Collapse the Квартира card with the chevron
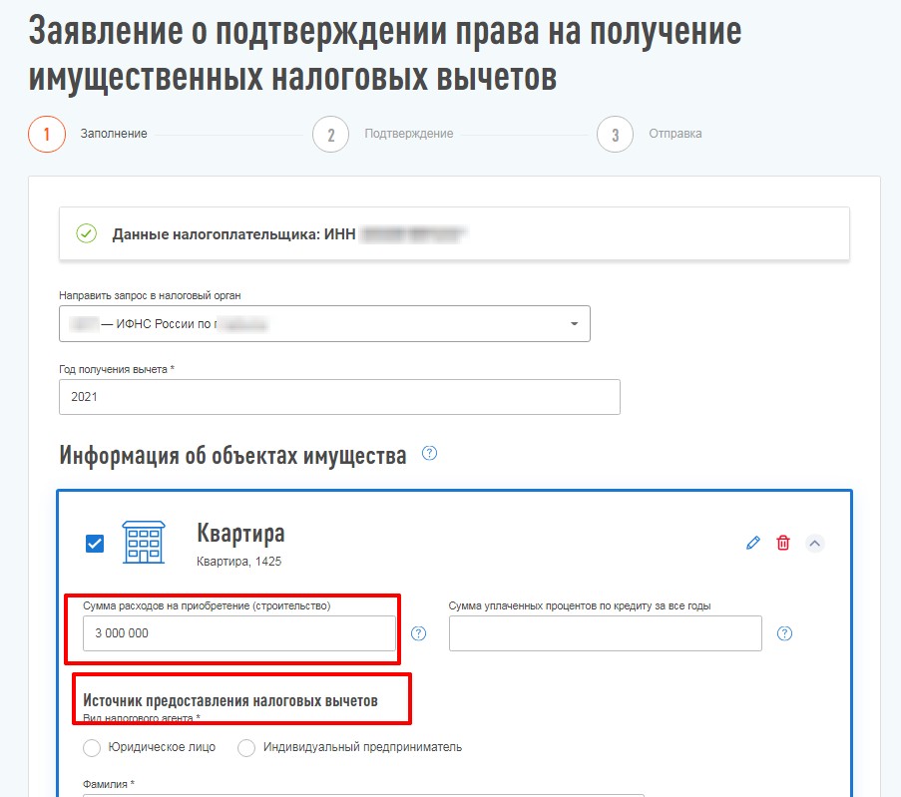This screenshot has height=797, width=901. (815, 543)
